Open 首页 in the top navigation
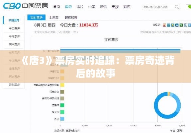This screenshot has width=191, height=133. pyautogui.click(x=57, y=7)
